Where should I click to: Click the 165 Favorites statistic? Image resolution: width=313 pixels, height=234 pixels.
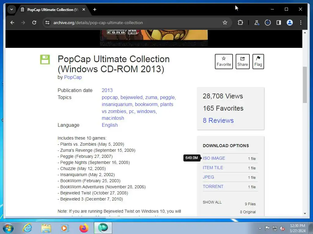(x=223, y=108)
